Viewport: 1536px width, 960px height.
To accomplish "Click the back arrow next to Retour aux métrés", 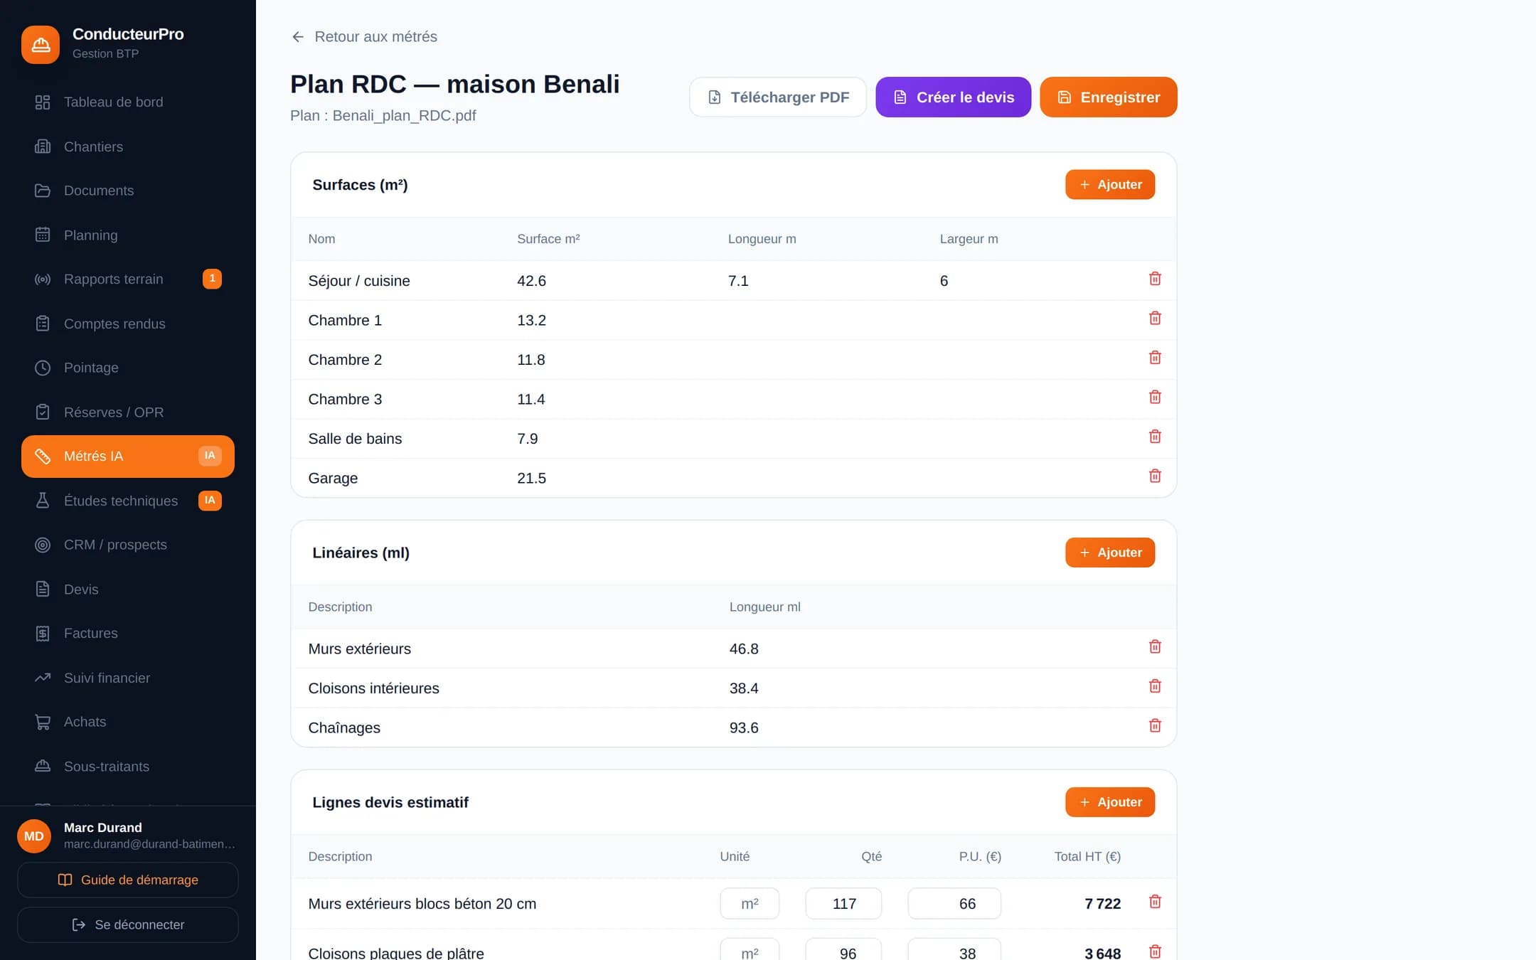I will (x=298, y=37).
